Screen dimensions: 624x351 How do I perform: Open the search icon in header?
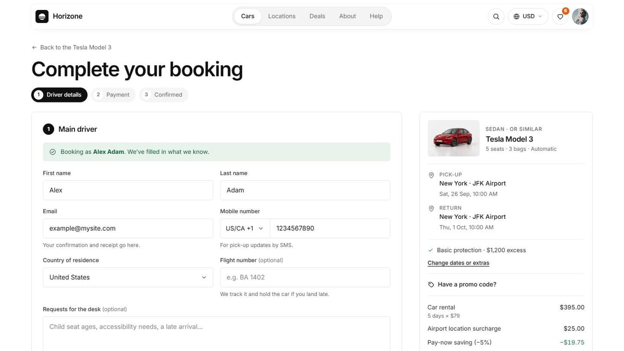point(496,17)
